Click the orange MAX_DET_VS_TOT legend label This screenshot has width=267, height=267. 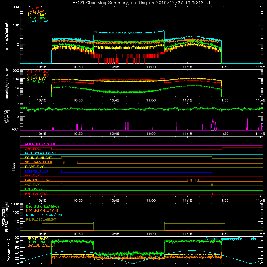tap(41, 245)
